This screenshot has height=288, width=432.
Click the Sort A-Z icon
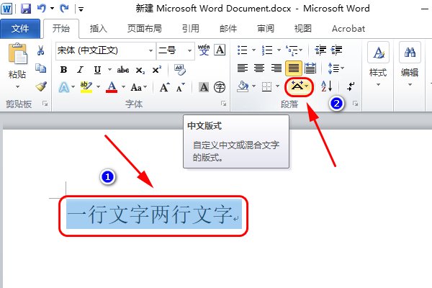pos(326,87)
